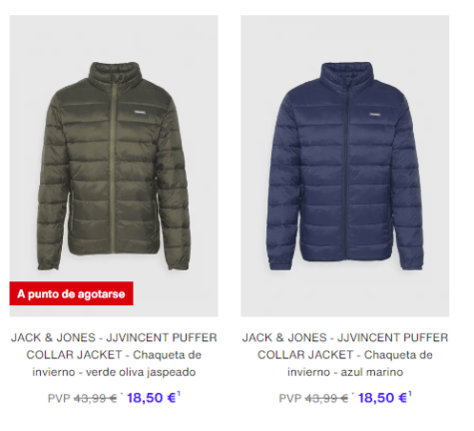Open the verde oliva jaspeado jacket title link
Image resolution: width=474 pixels, height=431 pixels.
tap(114, 355)
